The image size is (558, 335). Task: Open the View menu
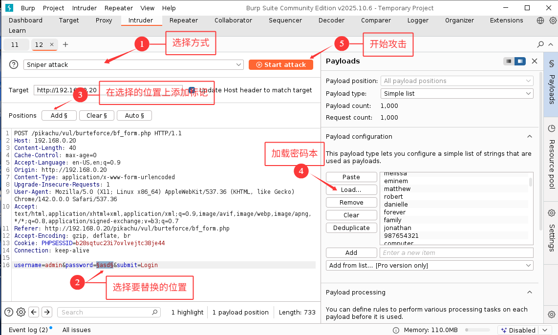pos(148,8)
